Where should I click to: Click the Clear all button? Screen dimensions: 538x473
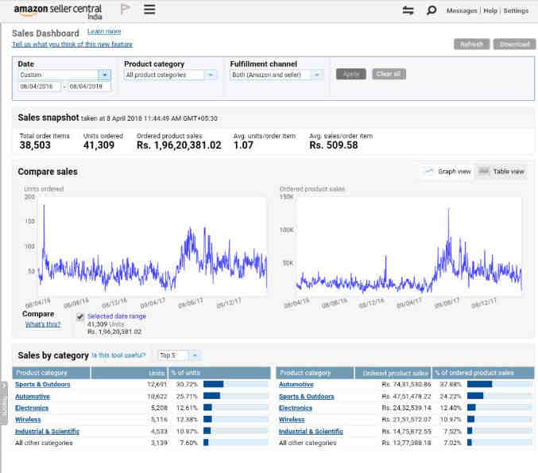point(389,74)
